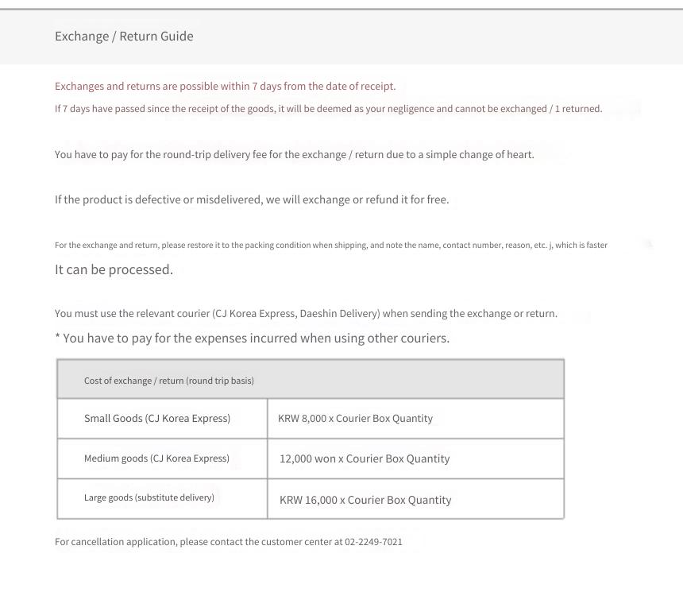Click the KRW 8,000 x Courier Box Quantity cell

point(416,419)
